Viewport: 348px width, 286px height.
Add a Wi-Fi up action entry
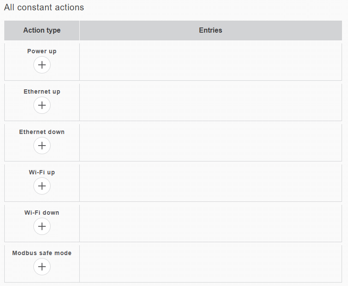pyautogui.click(x=42, y=186)
